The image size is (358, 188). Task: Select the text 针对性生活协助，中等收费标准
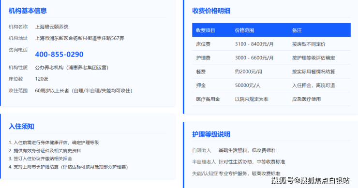point(252,162)
